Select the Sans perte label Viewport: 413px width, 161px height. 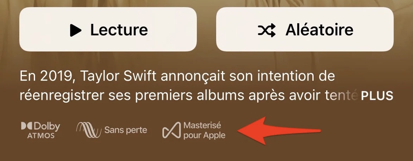pyautogui.click(x=126, y=130)
